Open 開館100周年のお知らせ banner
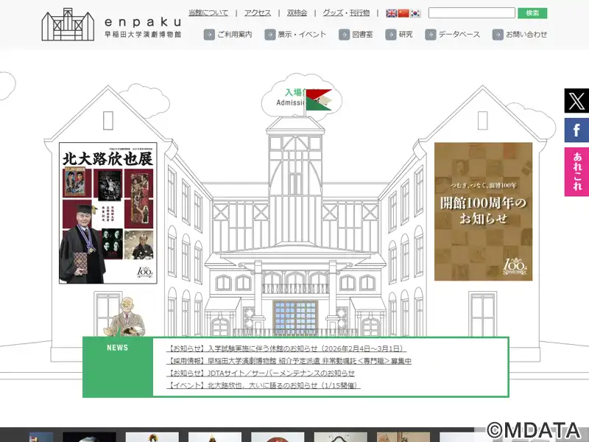This screenshot has width=589, height=442. pos(483,211)
